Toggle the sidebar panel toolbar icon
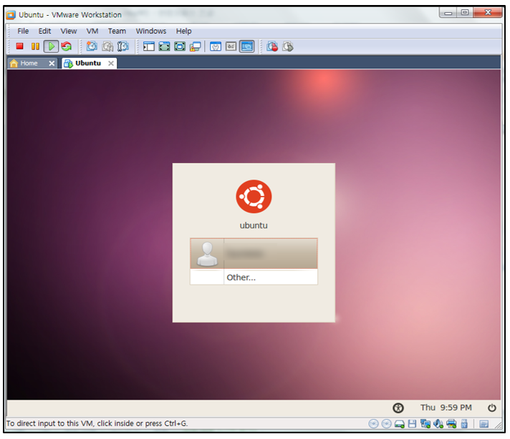Screen dimensions: 510x439 149,46
